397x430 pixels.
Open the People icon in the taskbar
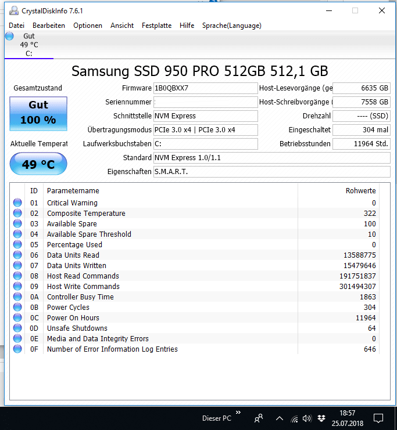pyautogui.click(x=259, y=418)
